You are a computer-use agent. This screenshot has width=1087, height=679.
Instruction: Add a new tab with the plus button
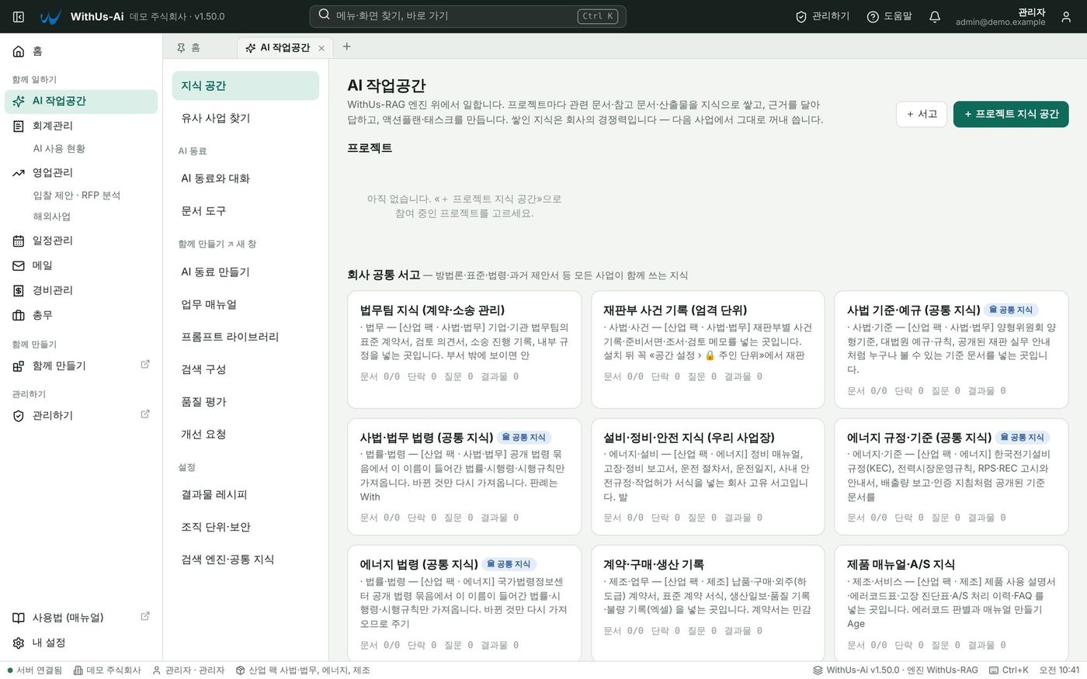347,47
